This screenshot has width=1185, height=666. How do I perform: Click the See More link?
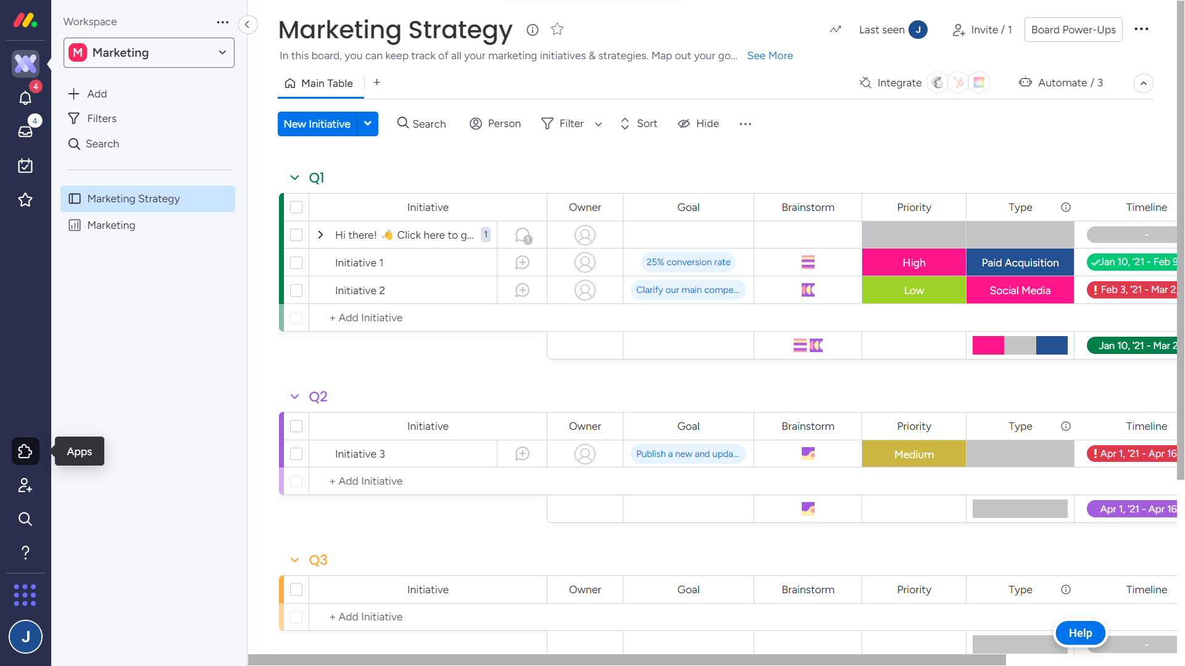tap(770, 55)
